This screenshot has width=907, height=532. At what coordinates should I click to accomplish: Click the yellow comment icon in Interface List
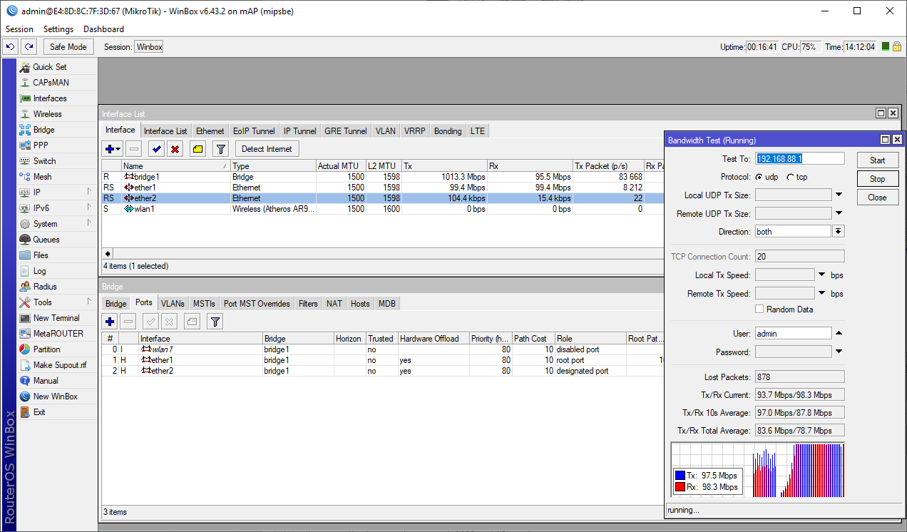pyautogui.click(x=198, y=149)
